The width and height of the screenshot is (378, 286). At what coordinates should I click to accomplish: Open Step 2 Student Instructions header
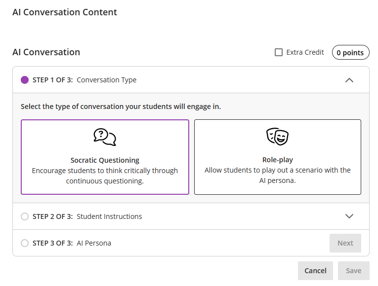(x=109, y=216)
